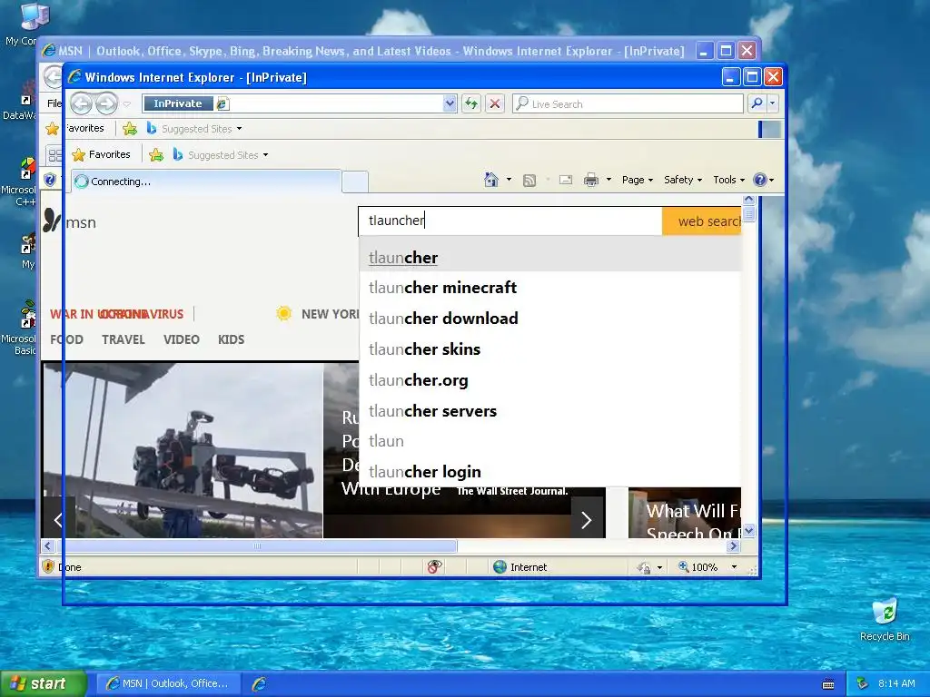The width and height of the screenshot is (930, 697).
Task: Open the TRAVEL section link
Action: (124, 339)
